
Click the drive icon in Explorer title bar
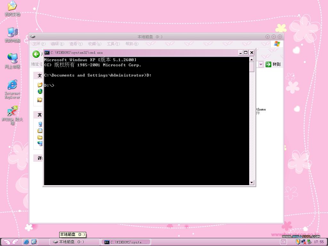33,37
